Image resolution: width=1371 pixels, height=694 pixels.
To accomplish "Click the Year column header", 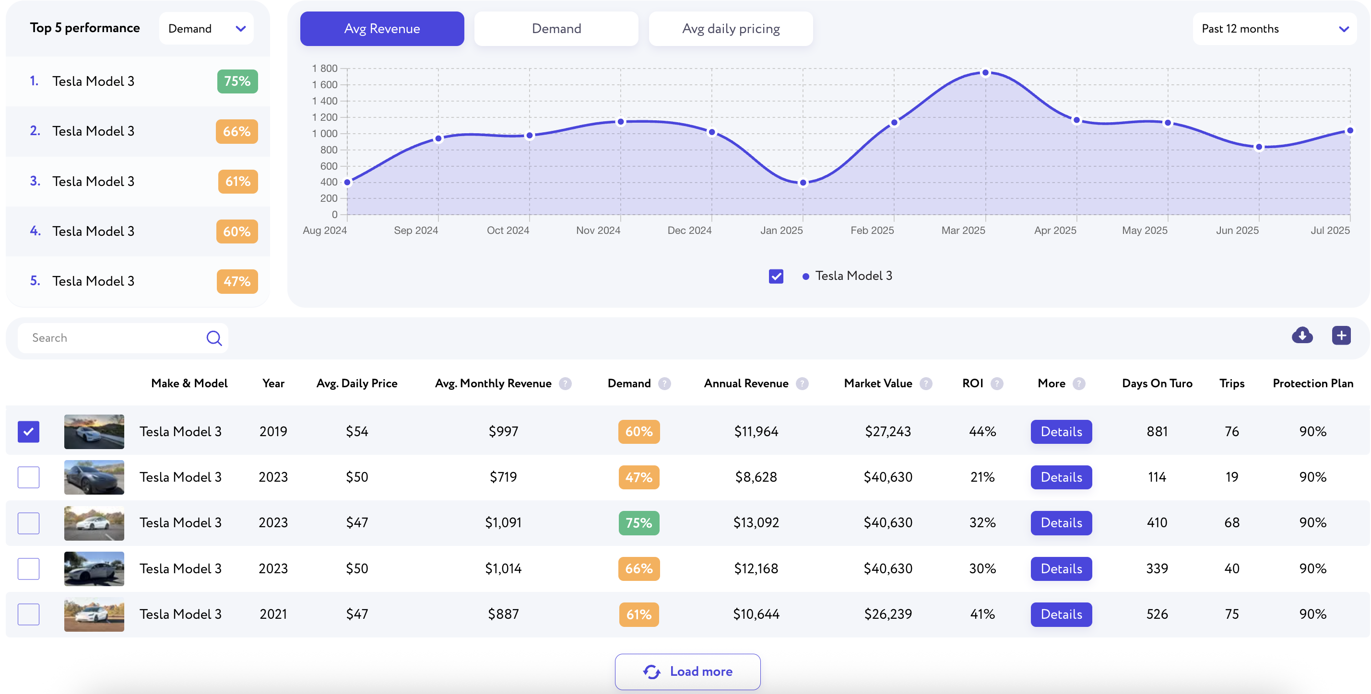I will pyautogui.click(x=273, y=383).
